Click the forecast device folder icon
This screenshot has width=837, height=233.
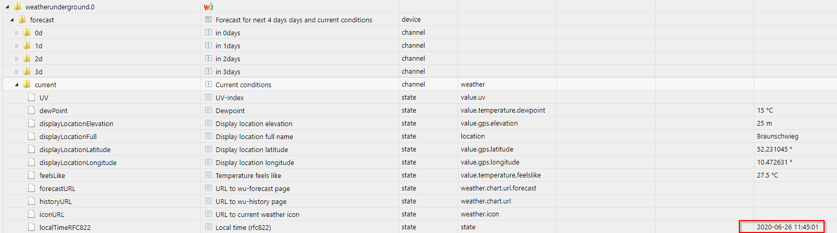(22, 20)
